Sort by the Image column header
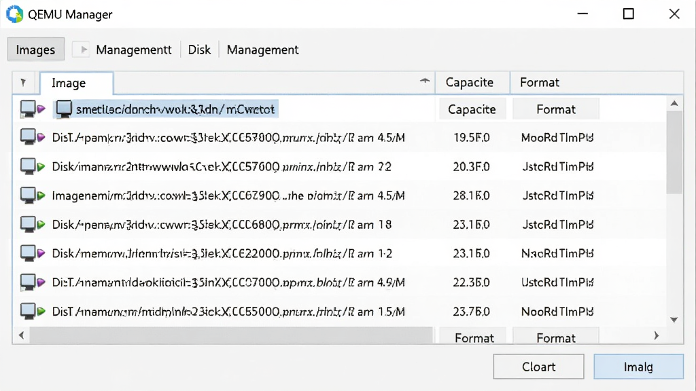Screen dimensions: 696x391 click(77, 83)
